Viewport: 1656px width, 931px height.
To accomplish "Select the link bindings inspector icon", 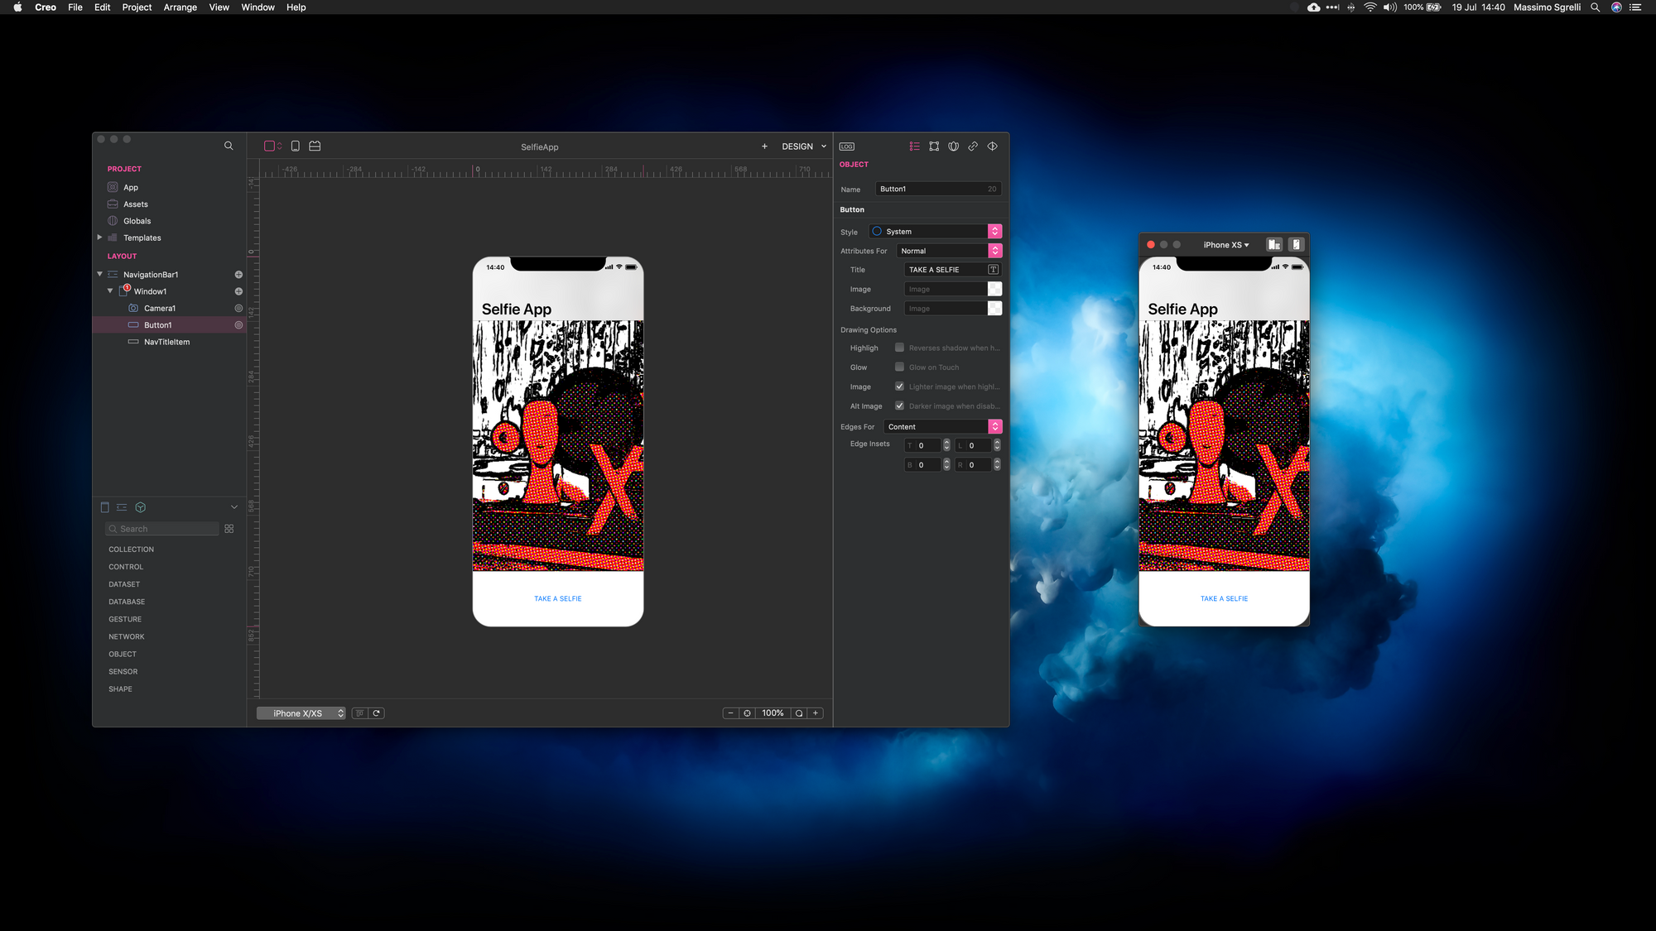I will (x=973, y=146).
